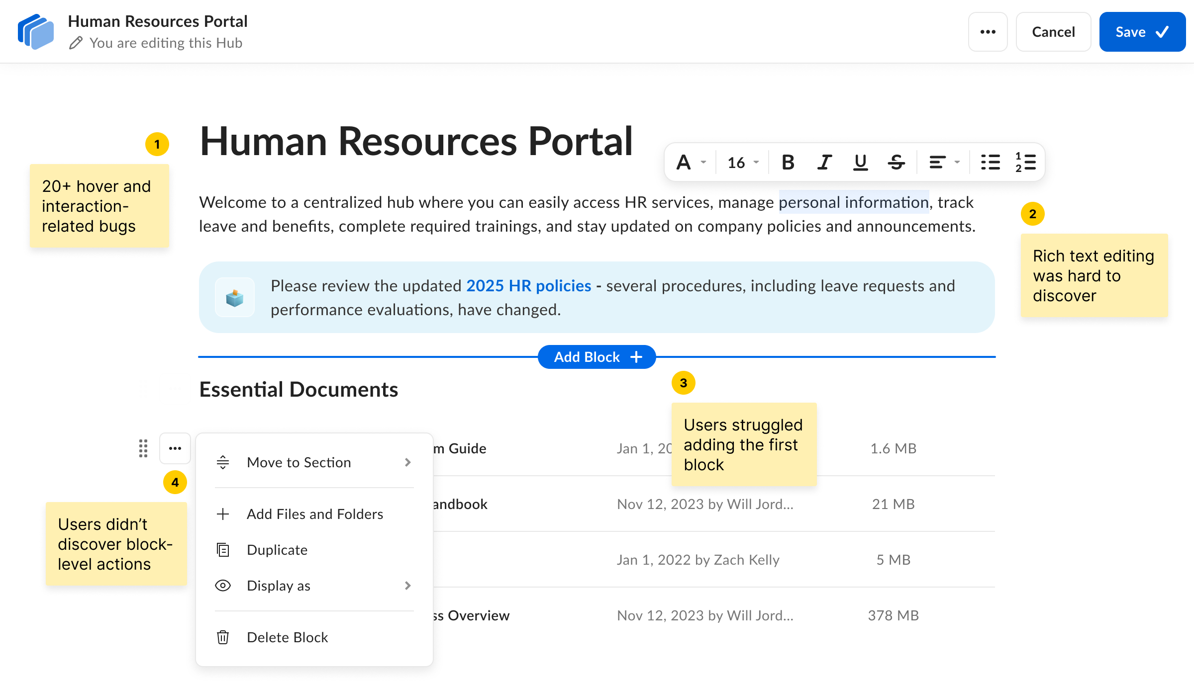The image size is (1194, 684).
Task: Insert a bulleted list
Action: (990, 162)
